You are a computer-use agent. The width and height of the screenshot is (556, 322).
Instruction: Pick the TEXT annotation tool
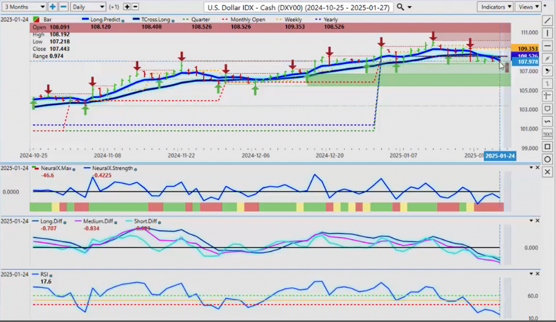point(547,134)
